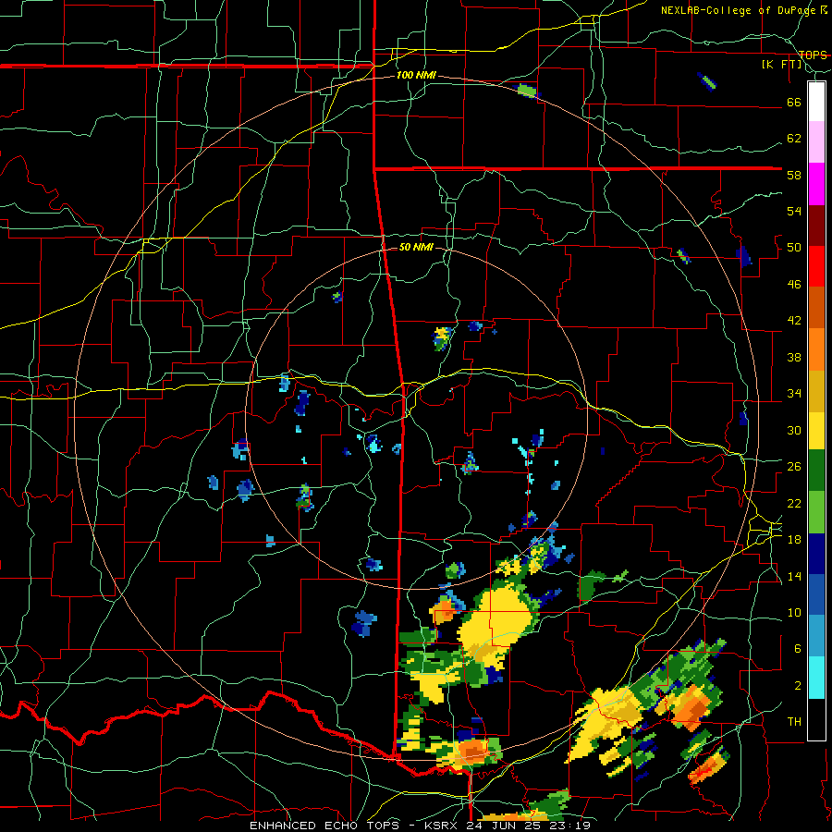
Task: Pick the light blue legend swatch
Action: [x=816, y=636]
